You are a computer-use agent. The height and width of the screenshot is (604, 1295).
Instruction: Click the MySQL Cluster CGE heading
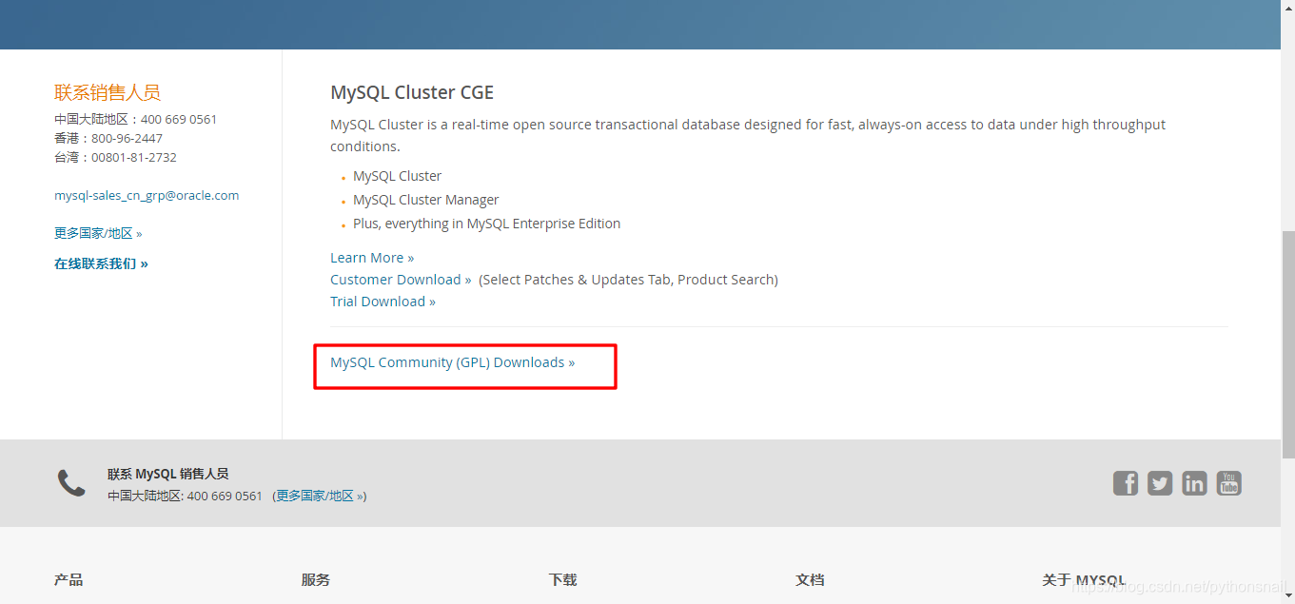(412, 92)
